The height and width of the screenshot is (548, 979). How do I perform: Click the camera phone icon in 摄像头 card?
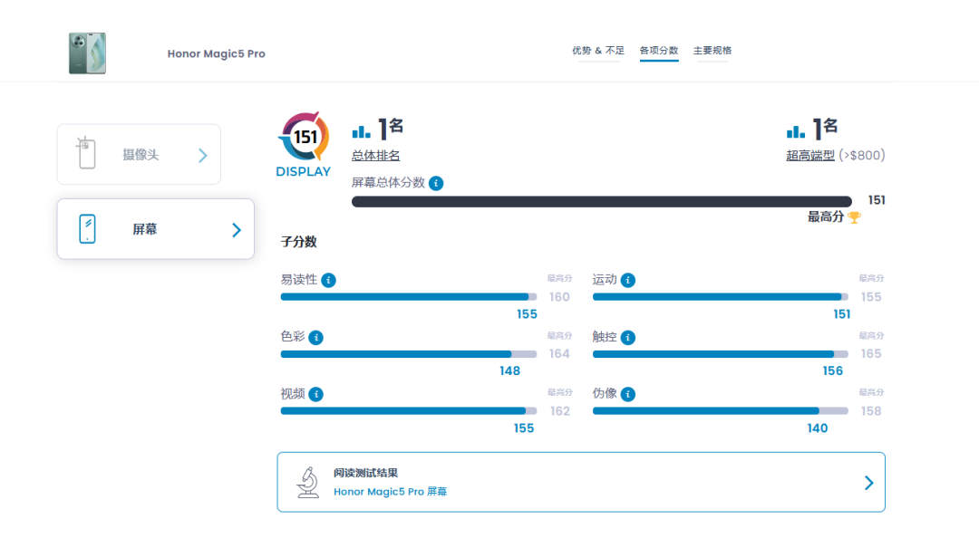tap(86, 152)
